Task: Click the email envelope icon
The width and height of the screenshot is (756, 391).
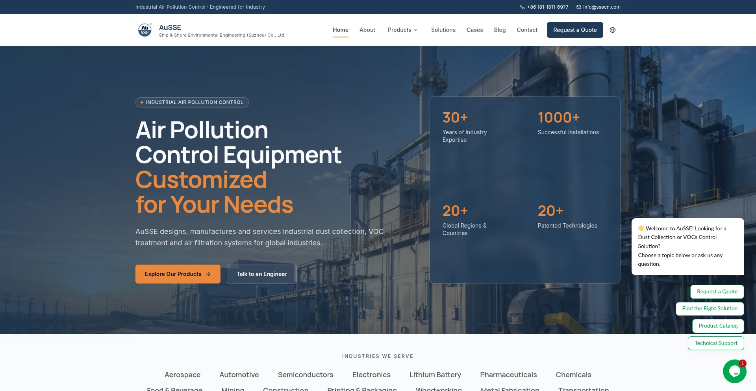Action: point(579,7)
